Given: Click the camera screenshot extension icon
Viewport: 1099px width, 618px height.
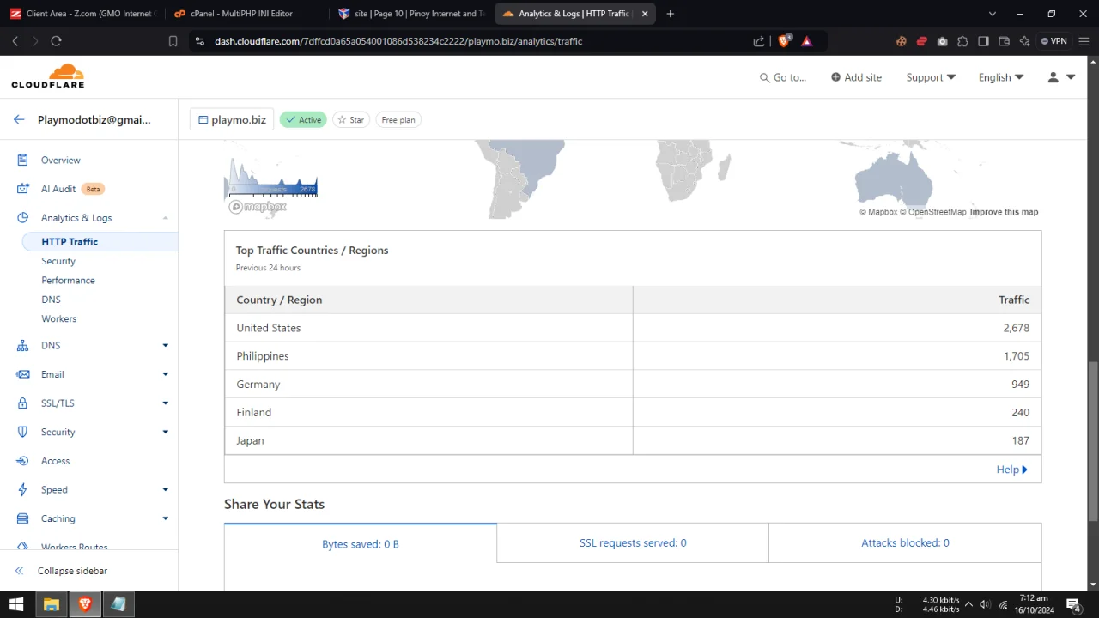Looking at the screenshot, I should (x=942, y=41).
